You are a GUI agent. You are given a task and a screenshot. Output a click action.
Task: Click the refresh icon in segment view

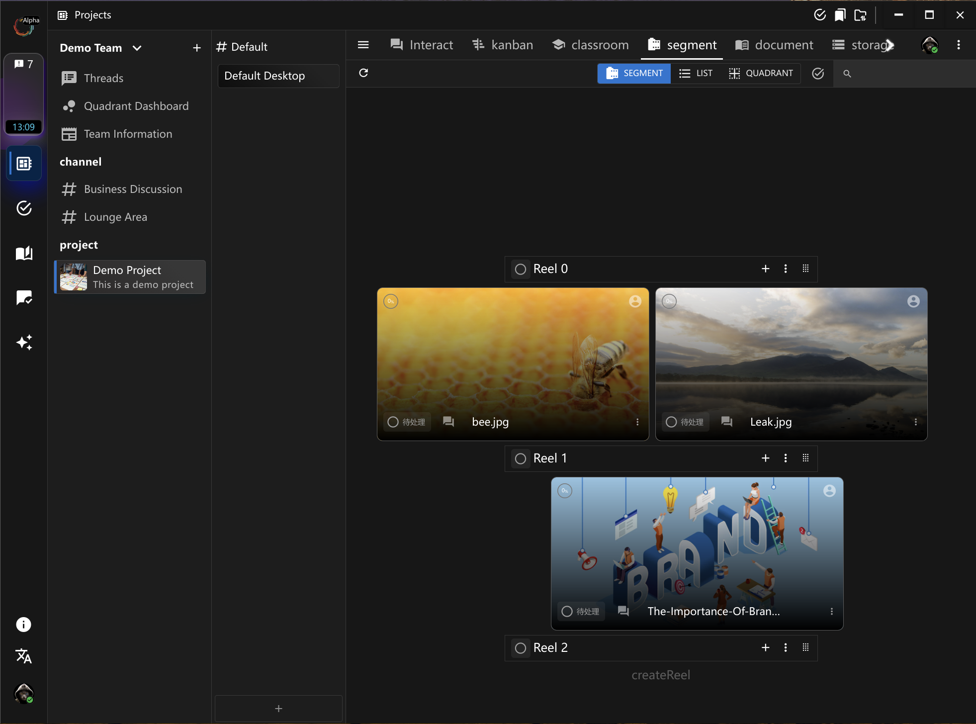364,72
